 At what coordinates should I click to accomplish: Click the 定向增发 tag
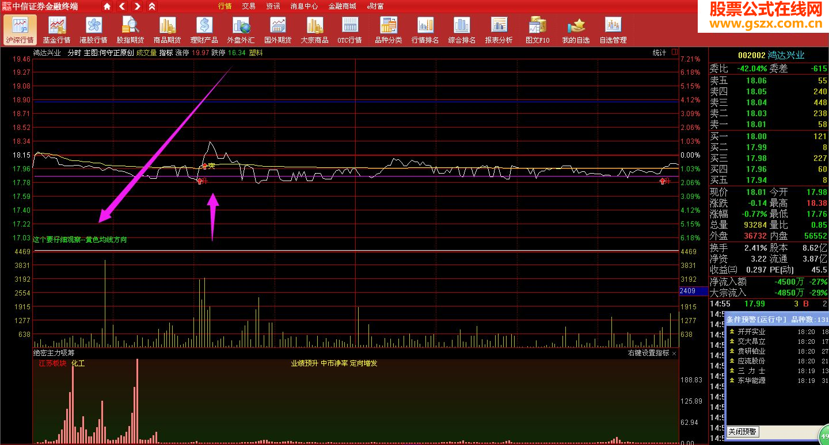(x=364, y=363)
